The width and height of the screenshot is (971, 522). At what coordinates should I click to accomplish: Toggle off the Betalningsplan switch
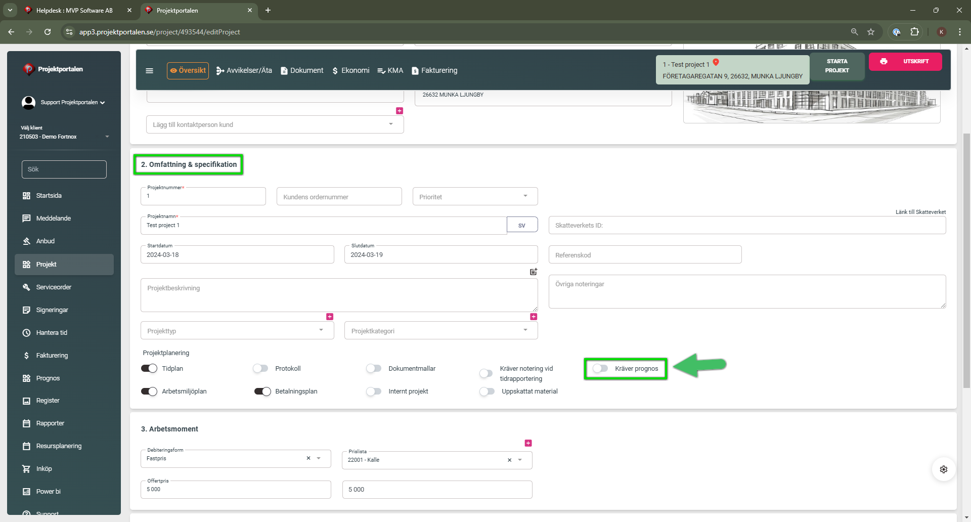(x=262, y=391)
